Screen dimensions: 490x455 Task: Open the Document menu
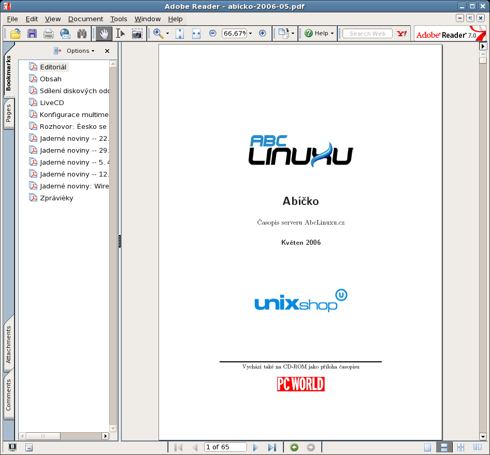coord(85,19)
